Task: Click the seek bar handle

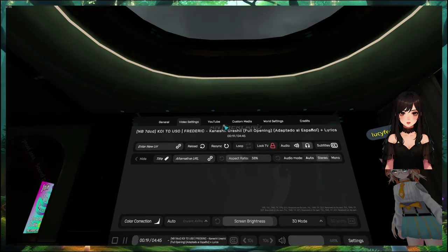Action: coord(135,240)
